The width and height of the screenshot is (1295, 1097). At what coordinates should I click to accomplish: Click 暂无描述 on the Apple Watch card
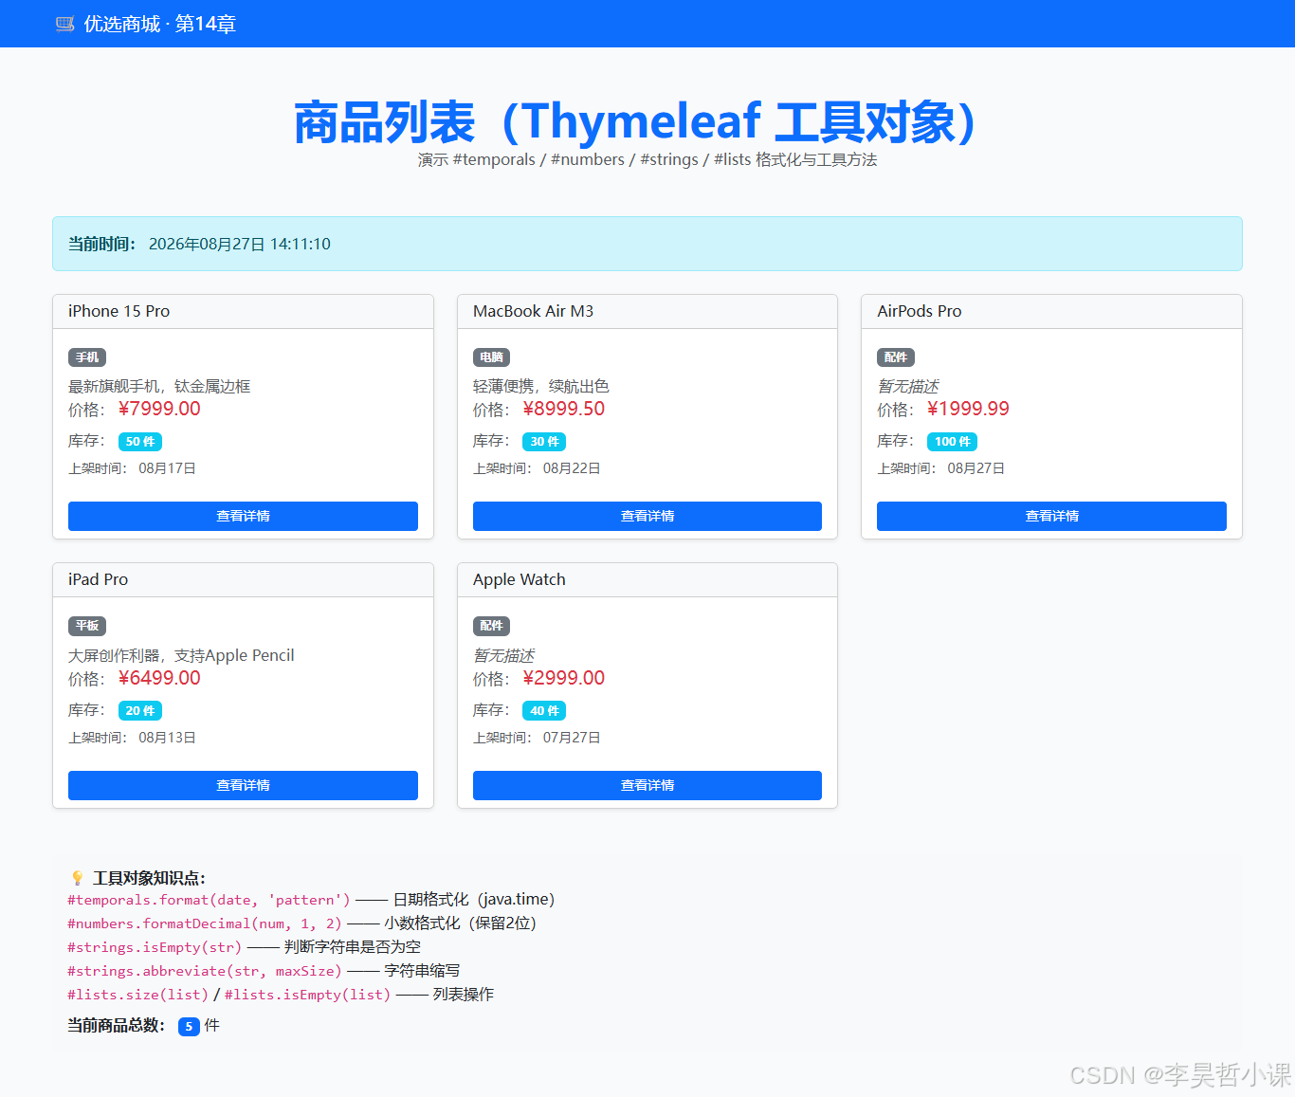503,655
